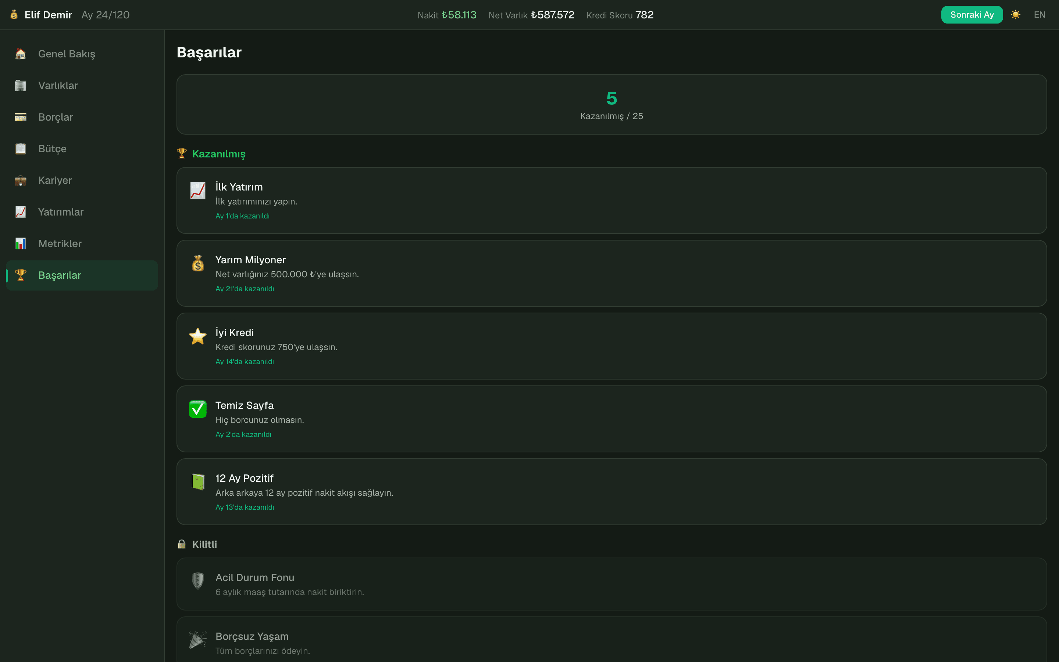Click "Ay 21'da kazanıldı" label

[245, 289]
